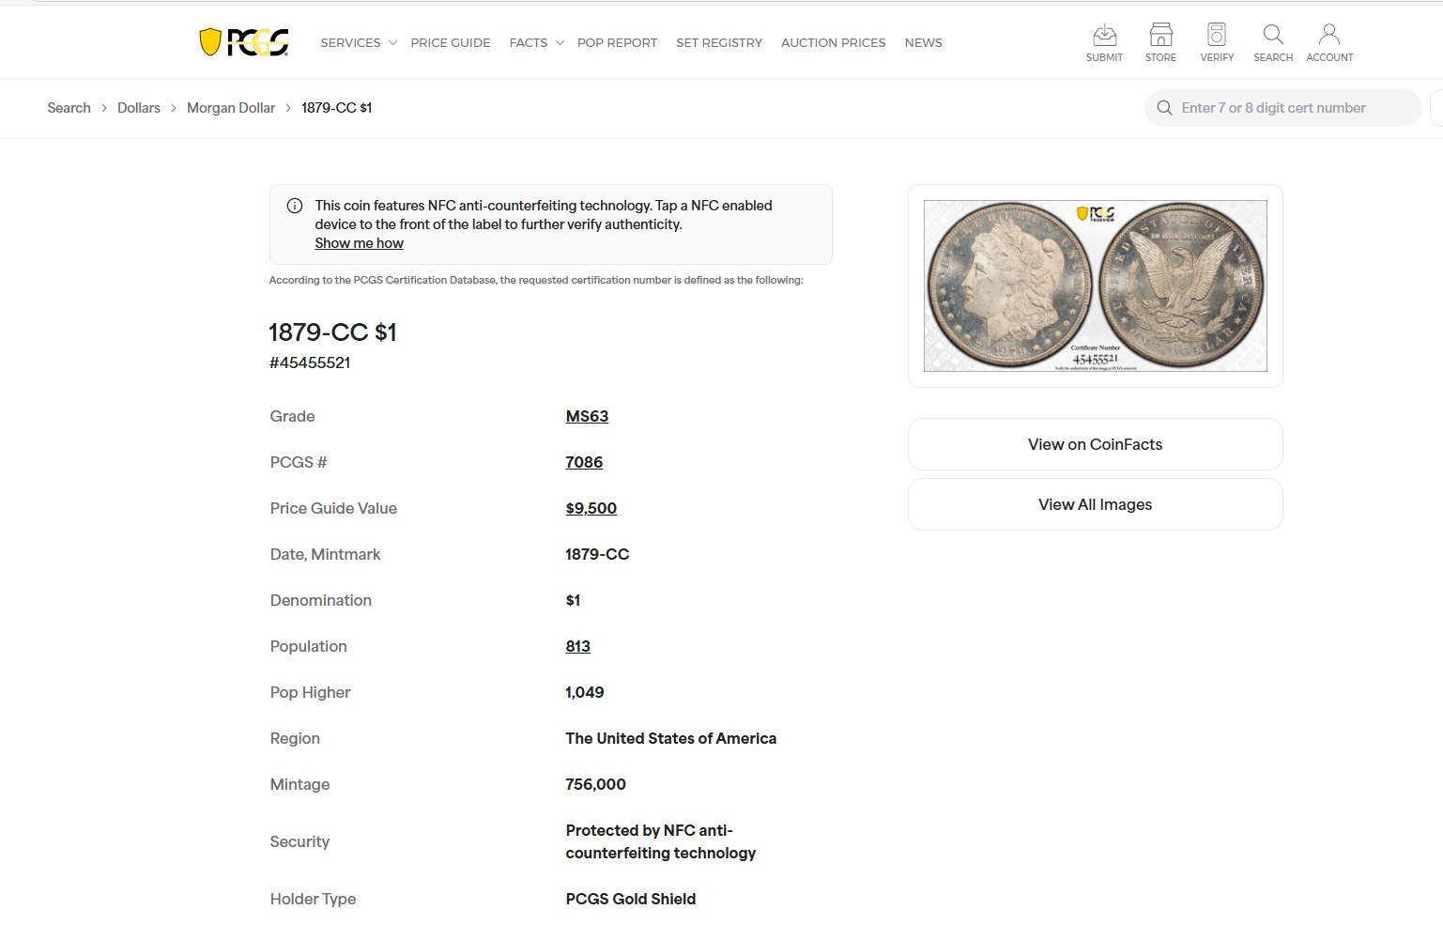
Task: Click the info icon beside NFC notice
Action: (x=295, y=206)
